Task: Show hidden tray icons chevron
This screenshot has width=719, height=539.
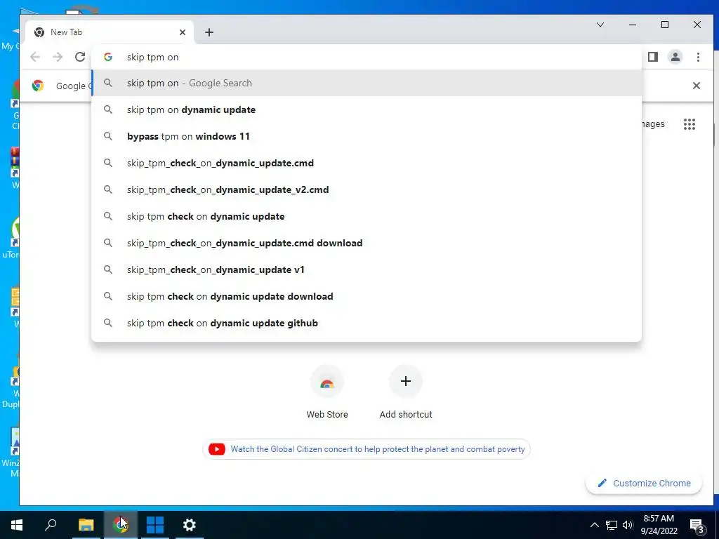Action: [x=594, y=525]
